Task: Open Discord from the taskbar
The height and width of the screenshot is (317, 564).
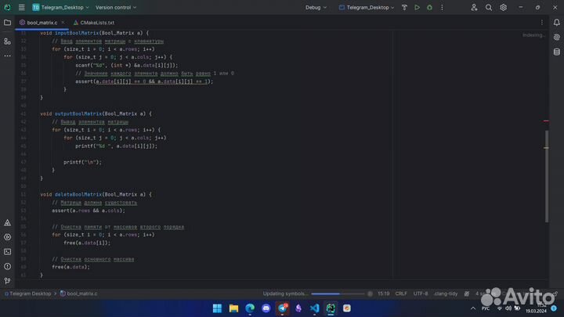Action: (x=266, y=308)
